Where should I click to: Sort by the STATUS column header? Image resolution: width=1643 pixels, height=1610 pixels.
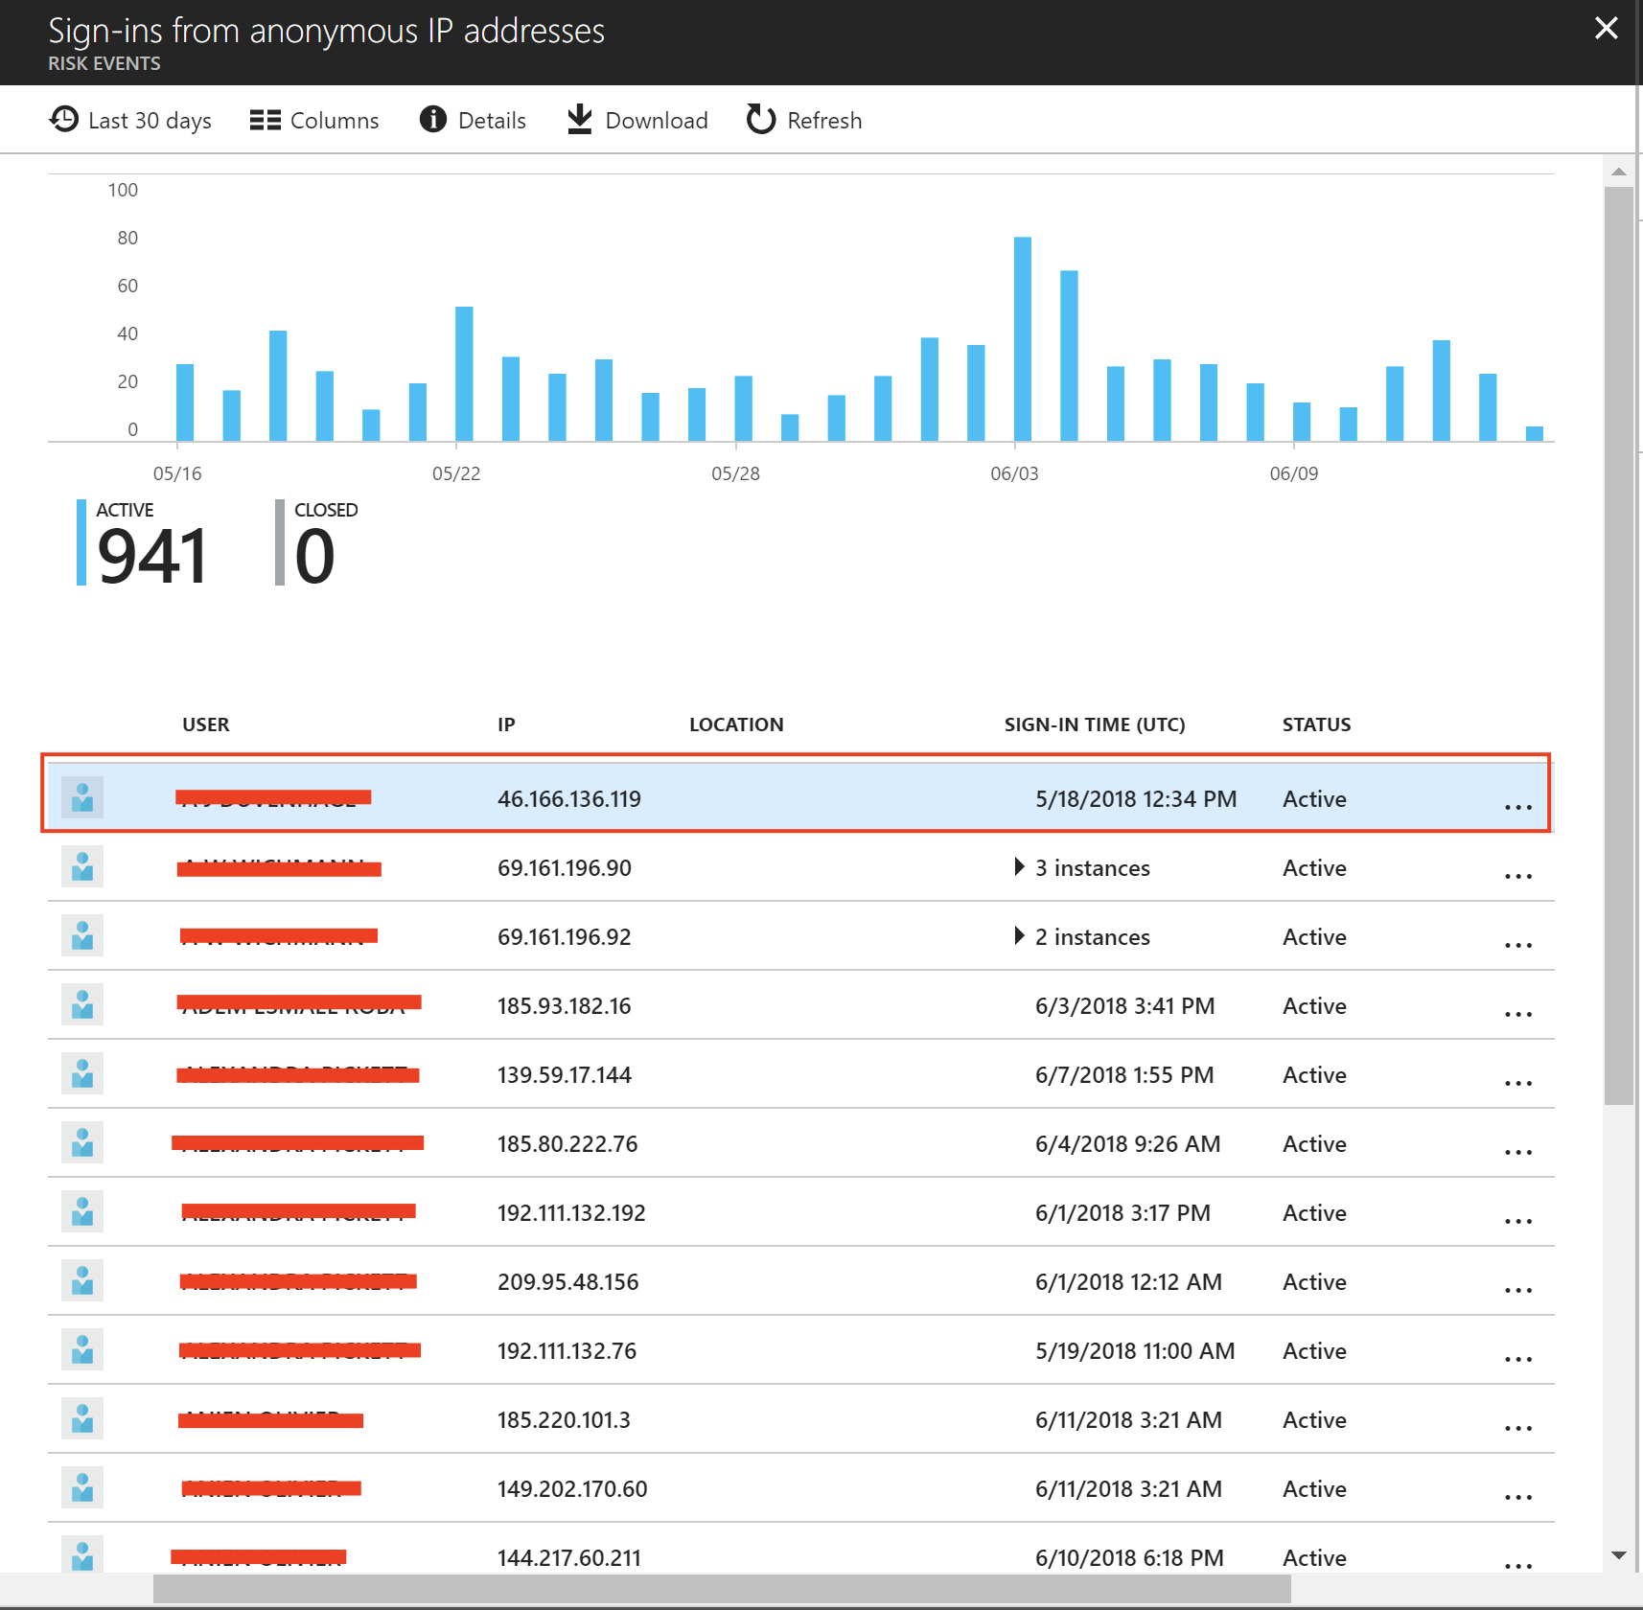click(1315, 724)
